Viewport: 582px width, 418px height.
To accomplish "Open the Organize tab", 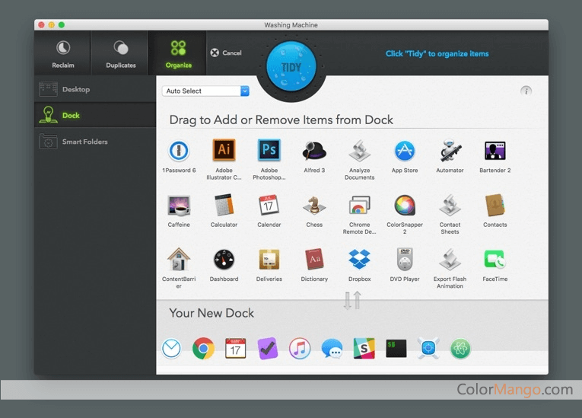I will [179, 53].
